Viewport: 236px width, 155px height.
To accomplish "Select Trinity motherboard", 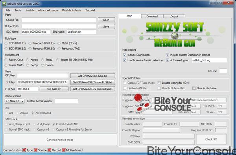I will (47, 60).
